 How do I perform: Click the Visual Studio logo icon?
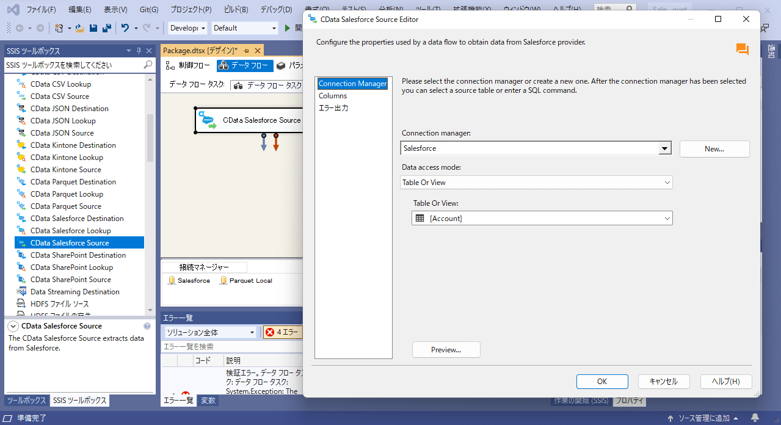pyautogui.click(x=13, y=10)
